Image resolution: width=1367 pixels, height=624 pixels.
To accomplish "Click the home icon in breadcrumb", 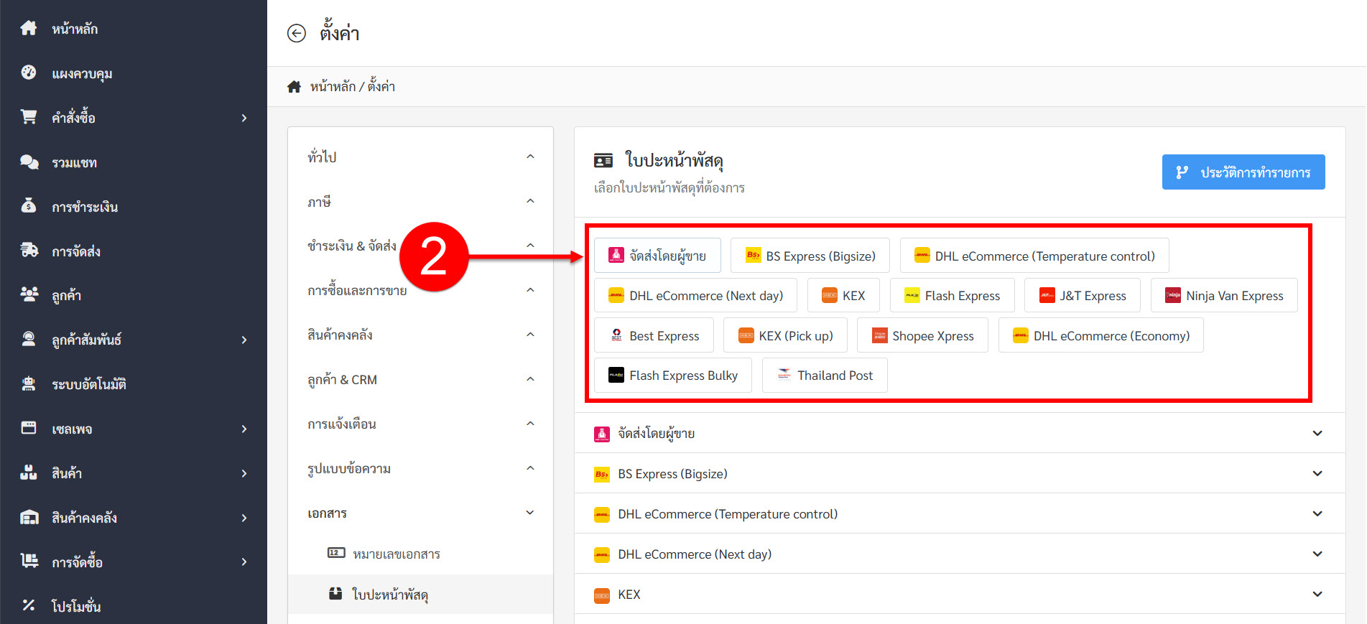I will click(x=294, y=87).
